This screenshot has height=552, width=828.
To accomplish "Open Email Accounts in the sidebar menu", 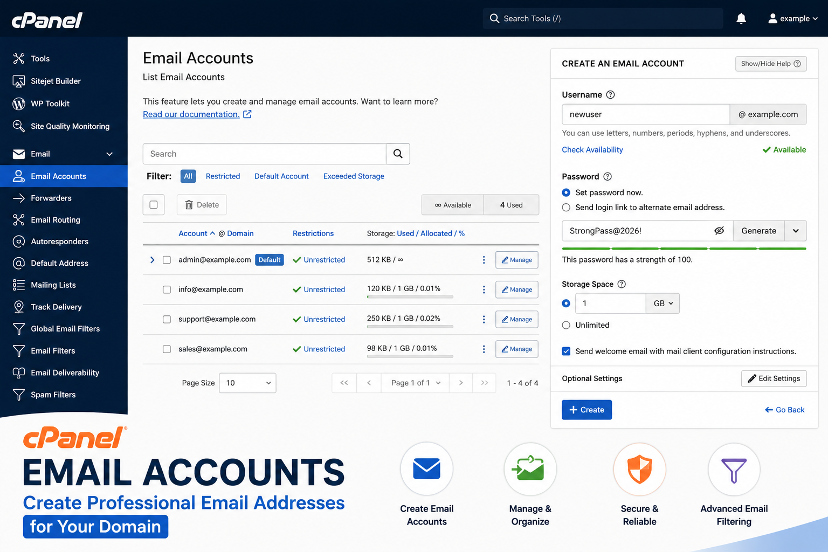I will (64, 176).
